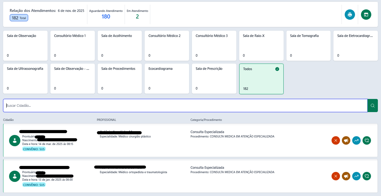
Task: Cancel the orthopedist appointment with red X
Action: (x=336, y=176)
